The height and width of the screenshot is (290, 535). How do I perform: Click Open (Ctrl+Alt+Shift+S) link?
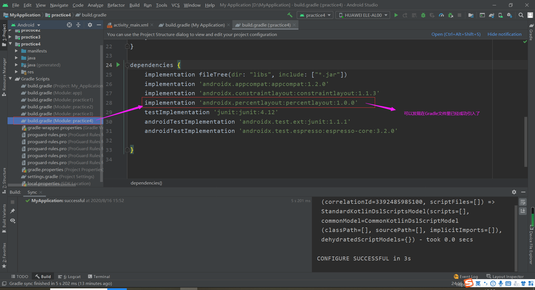coord(456,34)
